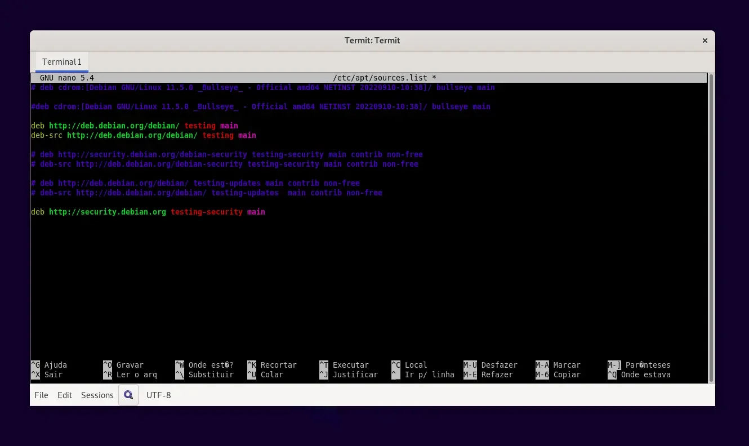
Task: Click the commented deb-src testing-updates line
Action: click(x=207, y=193)
